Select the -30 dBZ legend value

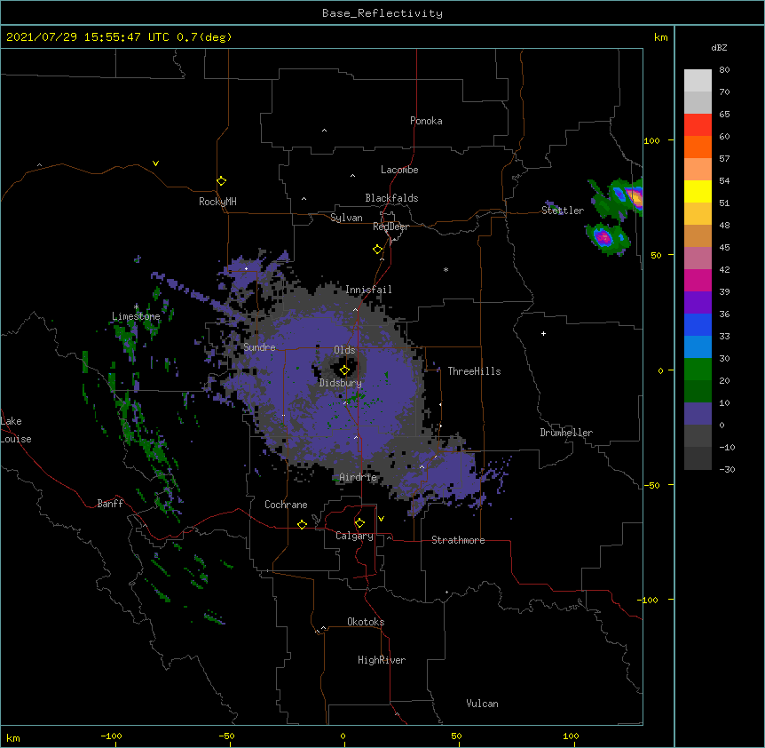pyautogui.click(x=727, y=470)
